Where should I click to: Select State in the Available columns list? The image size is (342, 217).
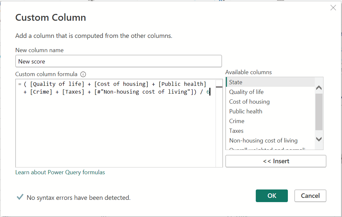tap(236, 82)
